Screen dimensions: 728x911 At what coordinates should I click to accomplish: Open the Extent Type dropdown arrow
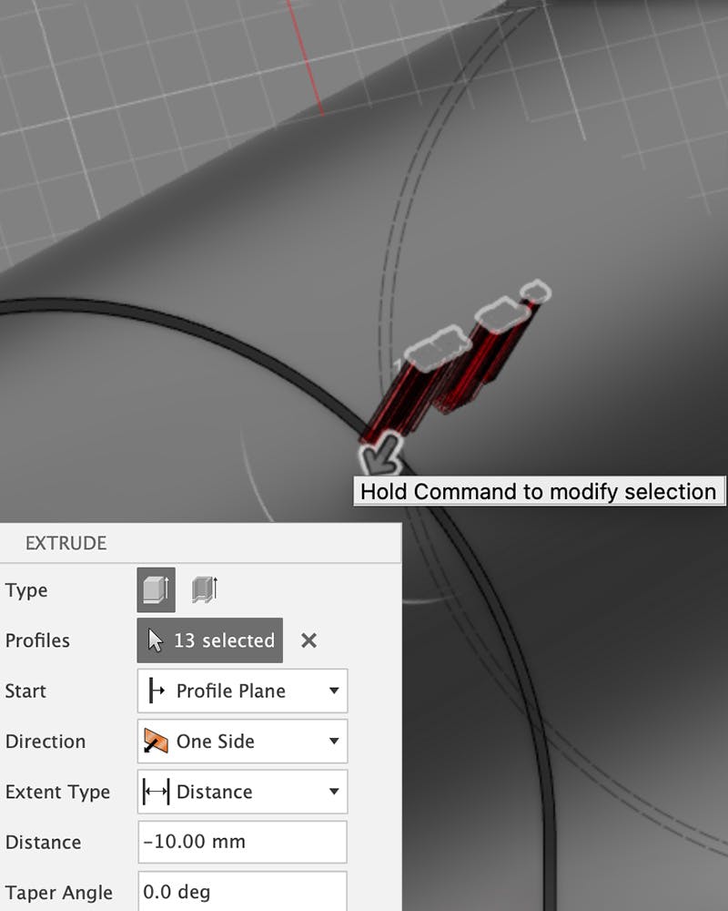(334, 793)
